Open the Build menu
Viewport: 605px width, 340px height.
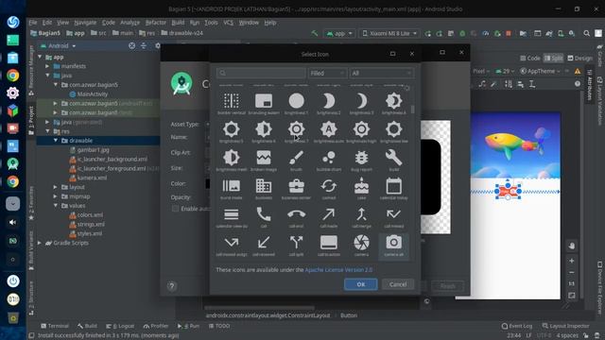pyautogui.click(x=178, y=23)
